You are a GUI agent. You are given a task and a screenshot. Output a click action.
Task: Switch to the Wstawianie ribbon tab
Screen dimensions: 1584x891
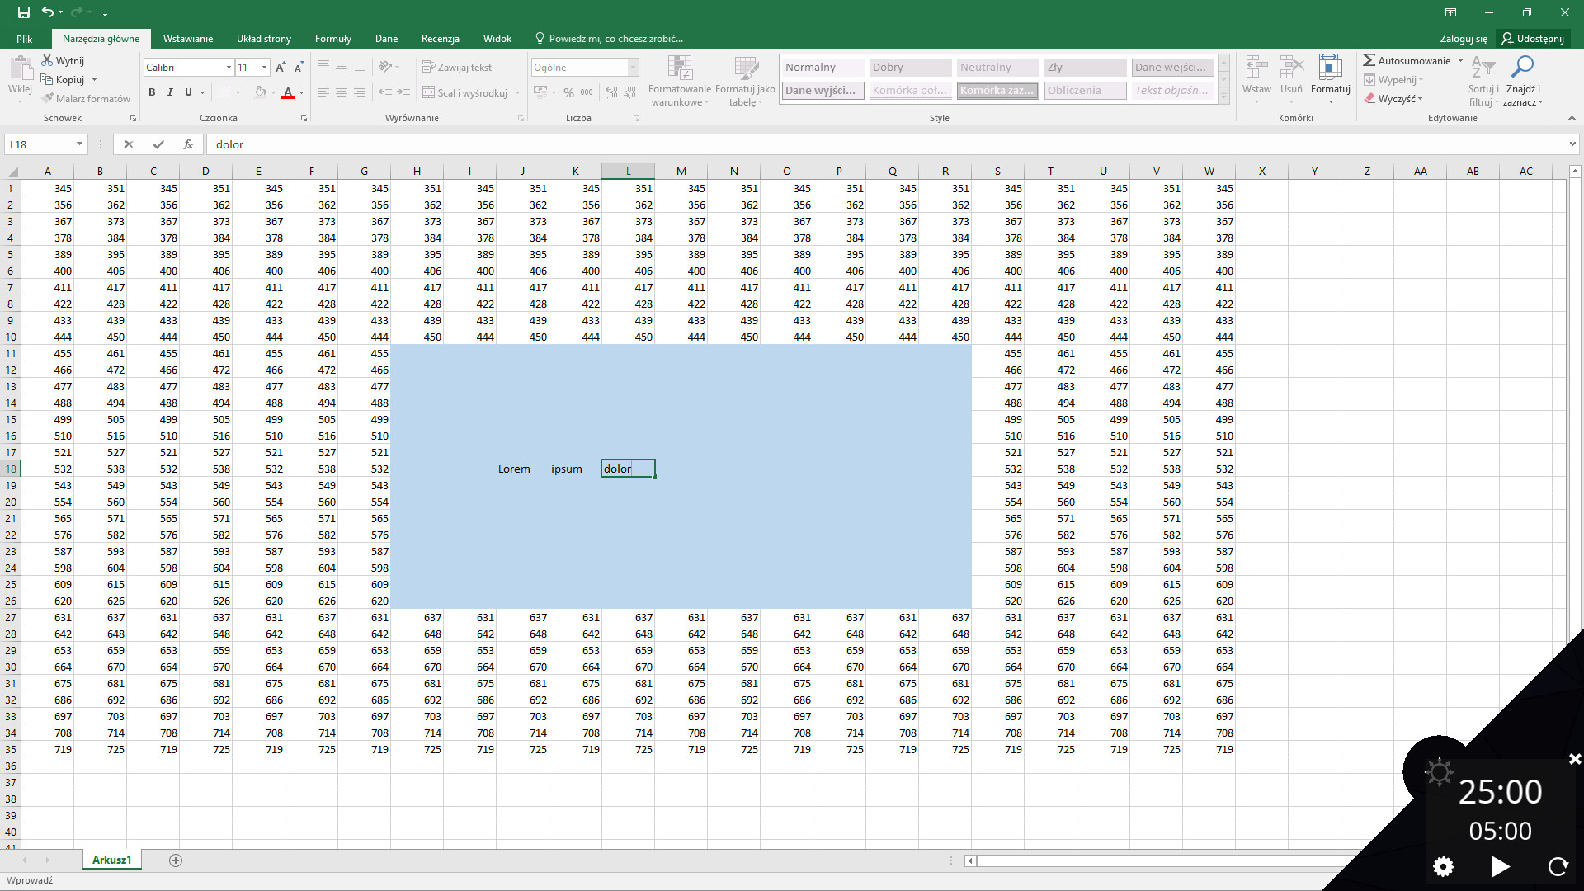tap(188, 38)
